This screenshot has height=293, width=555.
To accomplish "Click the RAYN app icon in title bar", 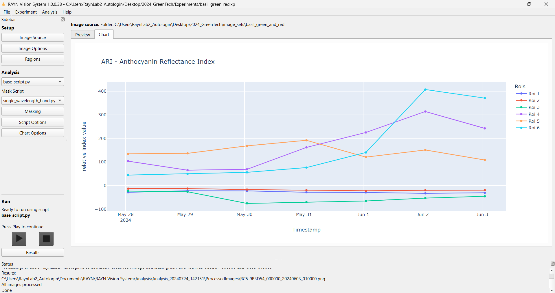I will (x=3, y=4).
